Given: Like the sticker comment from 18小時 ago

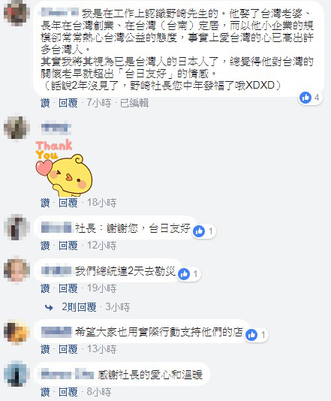Looking at the screenshot, I should coord(45,203).
